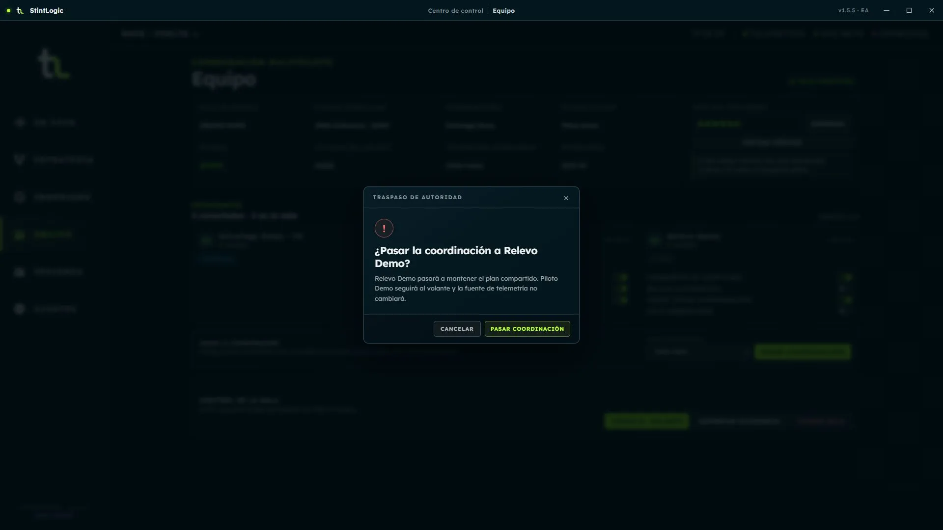
Task: Click the version label v1.5.5 · EA
Action: click(853, 10)
